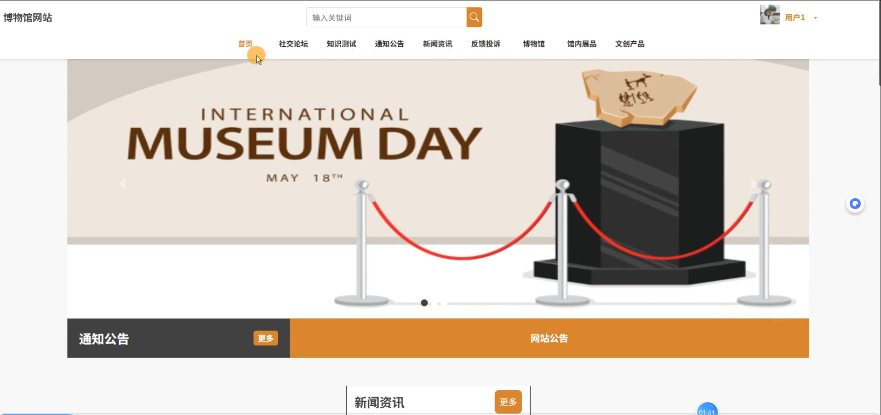The width and height of the screenshot is (881, 415).
Task: Click the user avatar picture
Action: [770, 15]
